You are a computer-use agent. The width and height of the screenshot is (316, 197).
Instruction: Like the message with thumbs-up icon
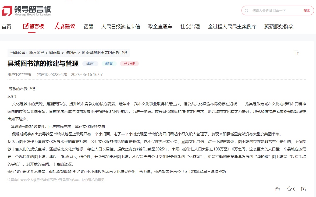[x=277, y=189]
